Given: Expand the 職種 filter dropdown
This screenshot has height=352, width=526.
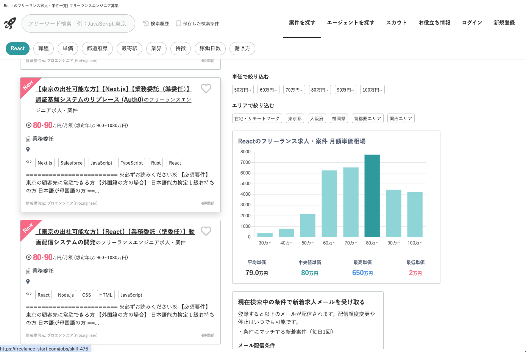Looking at the screenshot, I should tap(44, 48).
